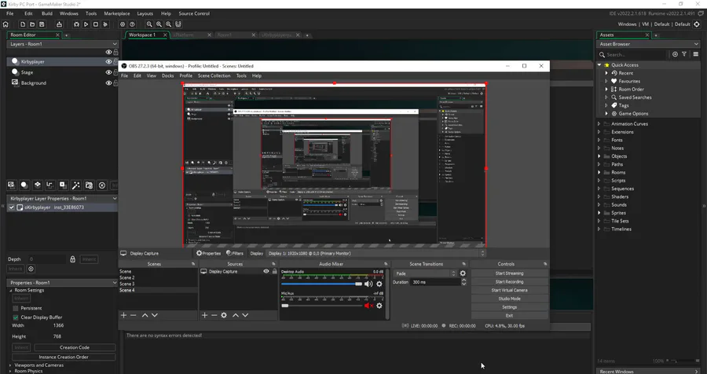Add a new scene with plus in OBS Scenes

[123, 315]
